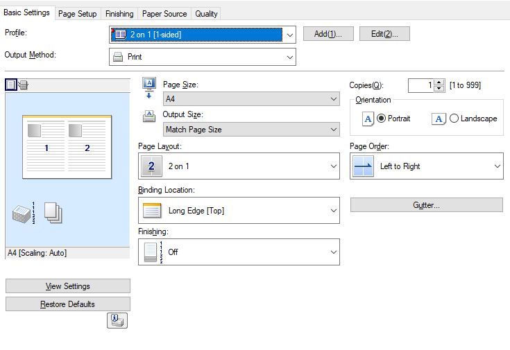This screenshot has height=350, width=510.
Task: Expand the Output Method dropdown
Action: click(203, 57)
